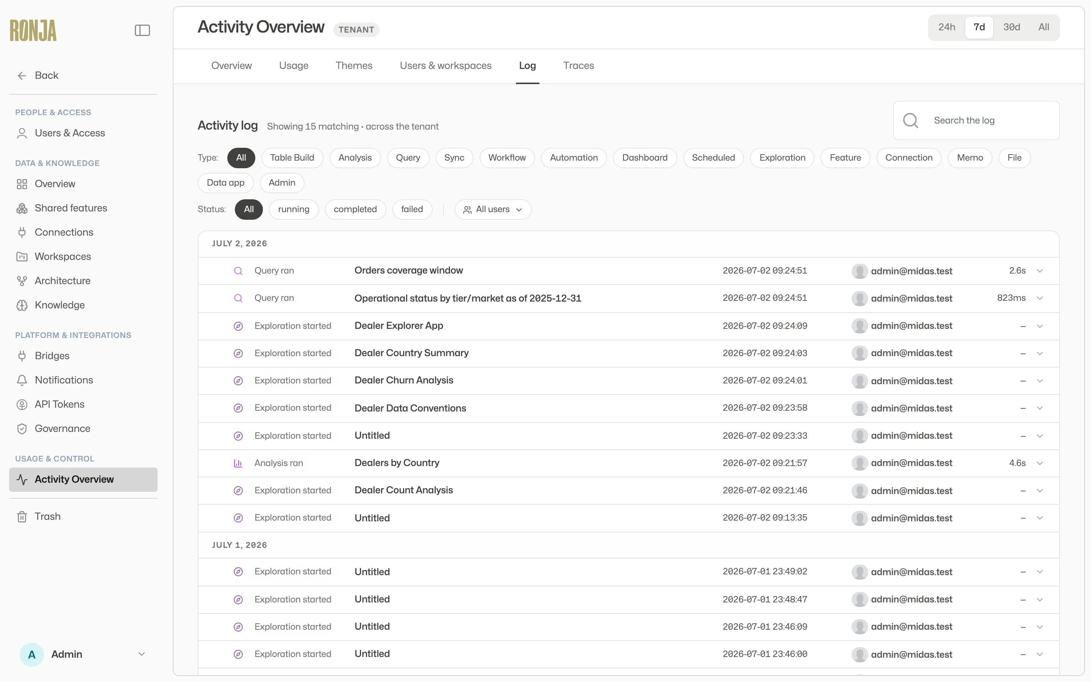
Task: Click the Connections plug icon
Action: (22, 232)
